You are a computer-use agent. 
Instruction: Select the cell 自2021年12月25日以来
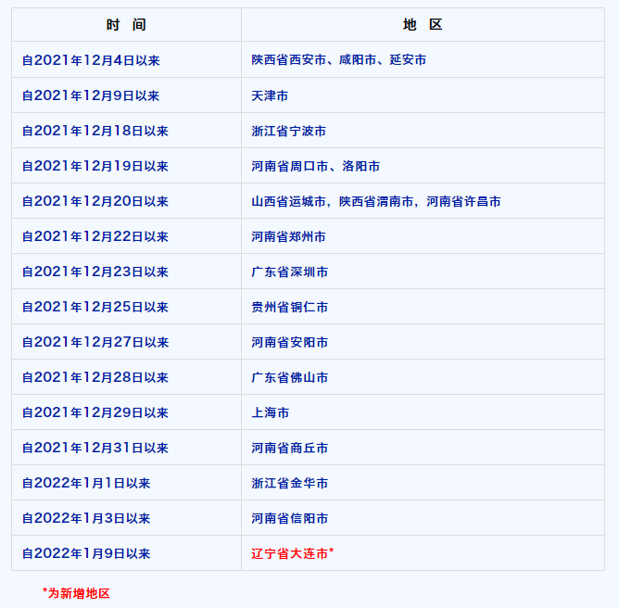pyautogui.click(x=126, y=307)
